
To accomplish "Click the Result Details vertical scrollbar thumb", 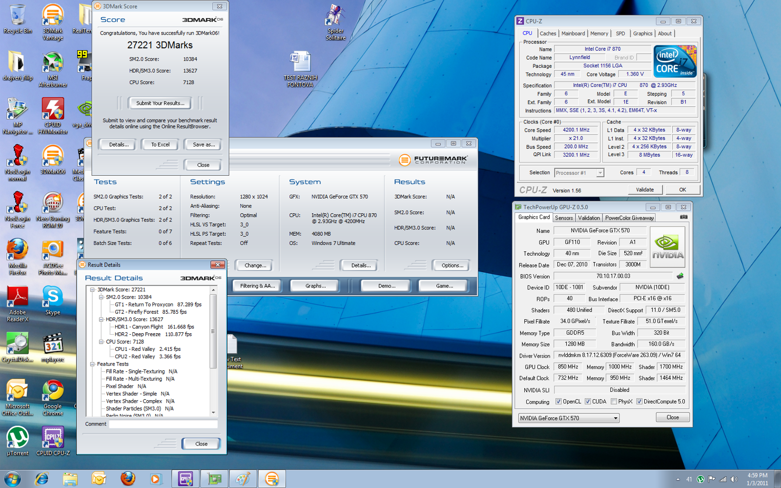I will pos(213,331).
